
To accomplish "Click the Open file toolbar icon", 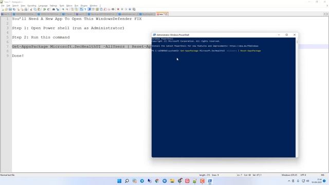I will [x=6, y=9].
